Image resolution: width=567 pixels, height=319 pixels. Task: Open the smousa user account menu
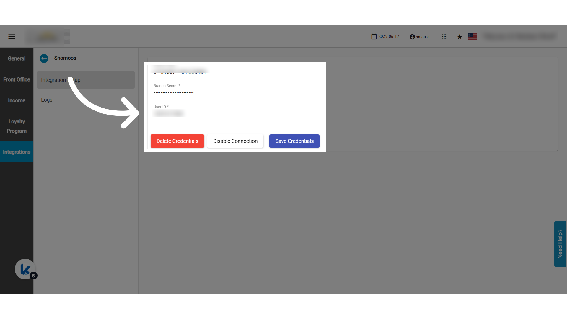pos(419,37)
